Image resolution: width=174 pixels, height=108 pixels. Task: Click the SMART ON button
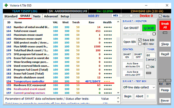(127, 56)
